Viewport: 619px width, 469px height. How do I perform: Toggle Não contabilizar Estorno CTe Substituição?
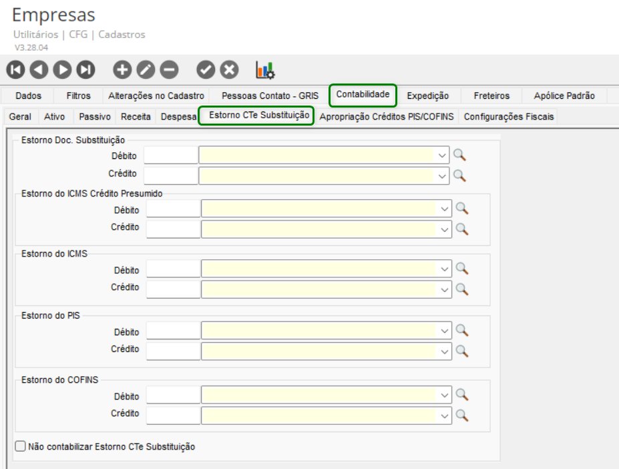[x=20, y=446]
